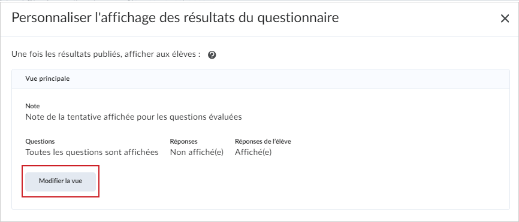
Task: Select the Questions label
Action: pos(40,141)
